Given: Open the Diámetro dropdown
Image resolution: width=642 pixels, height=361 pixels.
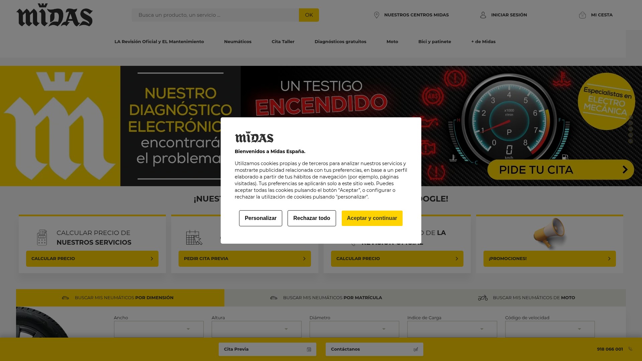Looking at the screenshot, I should 354,329.
